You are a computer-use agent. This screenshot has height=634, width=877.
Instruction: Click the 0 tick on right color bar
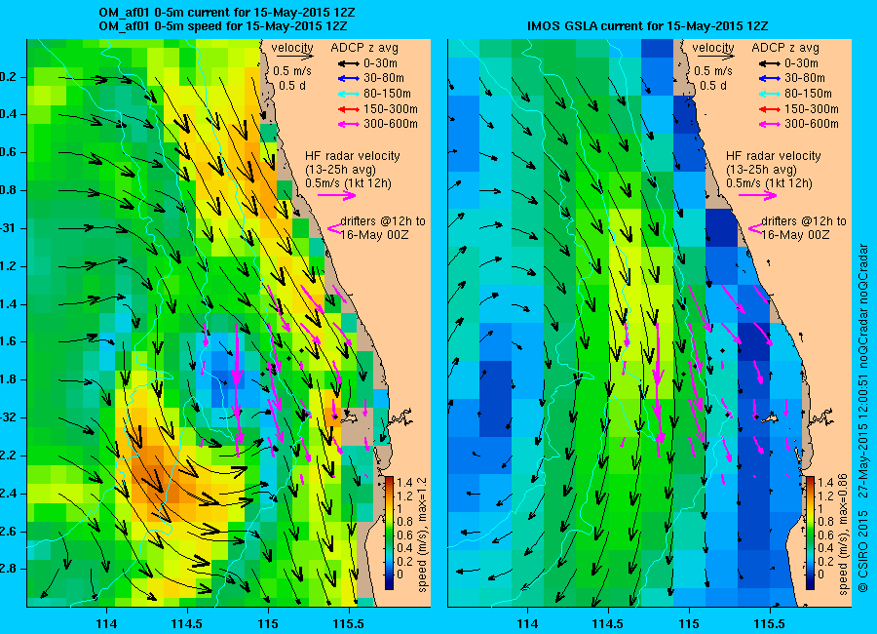[x=821, y=575]
